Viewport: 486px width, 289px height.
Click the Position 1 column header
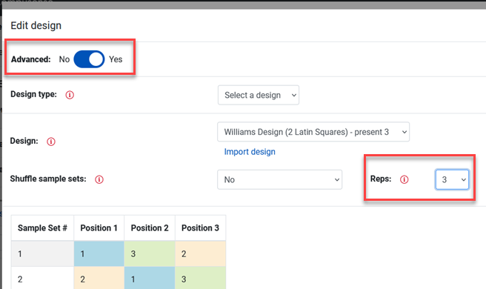[99, 228]
